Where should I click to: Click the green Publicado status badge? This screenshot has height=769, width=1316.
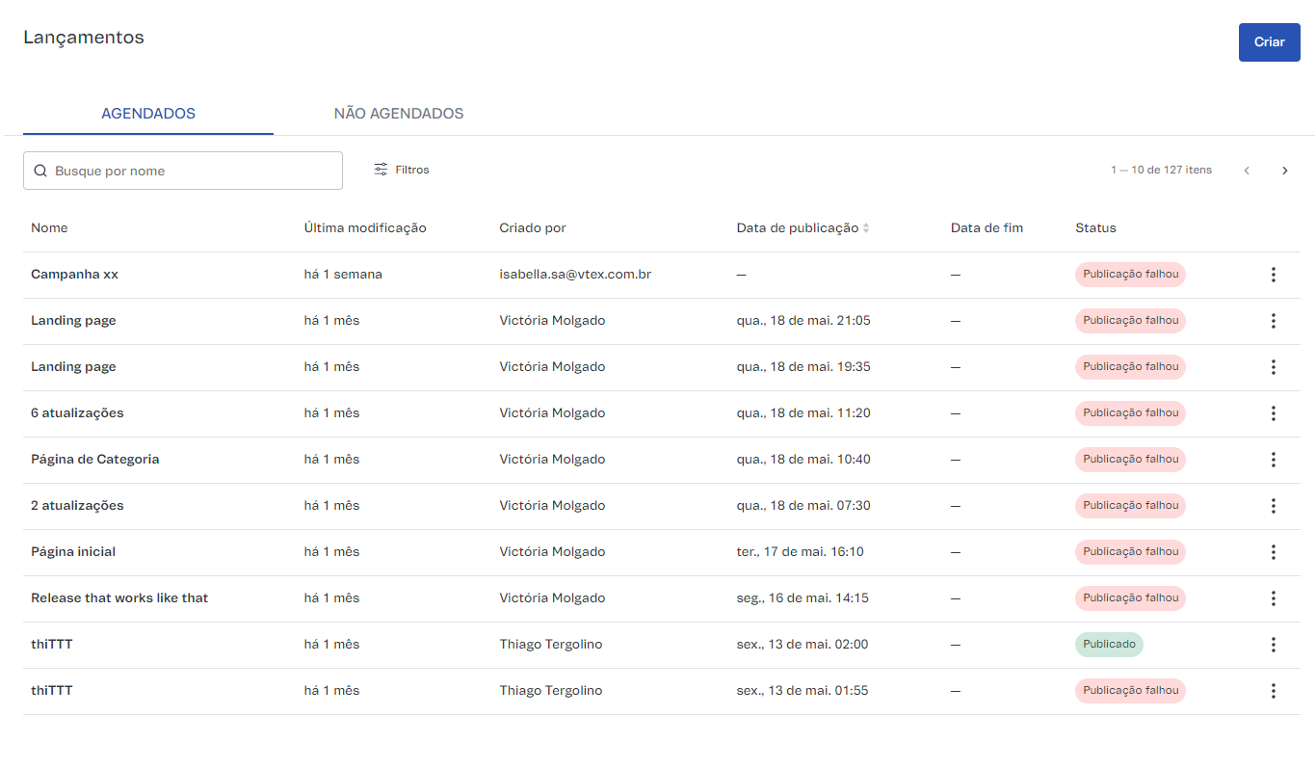tap(1109, 645)
